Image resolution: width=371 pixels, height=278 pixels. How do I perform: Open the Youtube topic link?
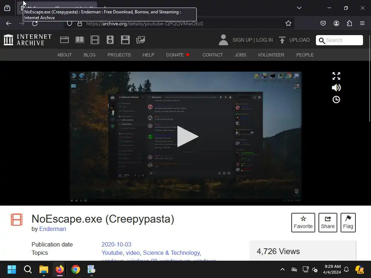(112, 253)
